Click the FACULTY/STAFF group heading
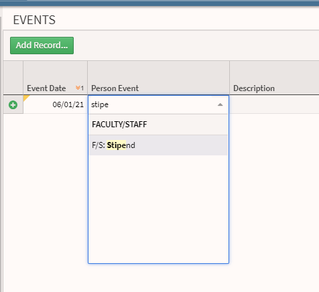Screen dimensions: 319x292 (158, 125)
